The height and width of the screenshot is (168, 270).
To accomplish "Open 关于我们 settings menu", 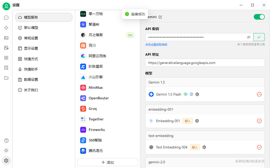I will pyautogui.click(x=44, y=90).
